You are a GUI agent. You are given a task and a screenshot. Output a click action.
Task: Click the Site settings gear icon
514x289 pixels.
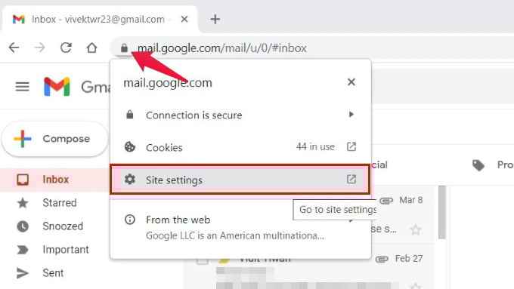(130, 180)
